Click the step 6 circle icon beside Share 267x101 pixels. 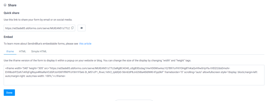[5, 5]
